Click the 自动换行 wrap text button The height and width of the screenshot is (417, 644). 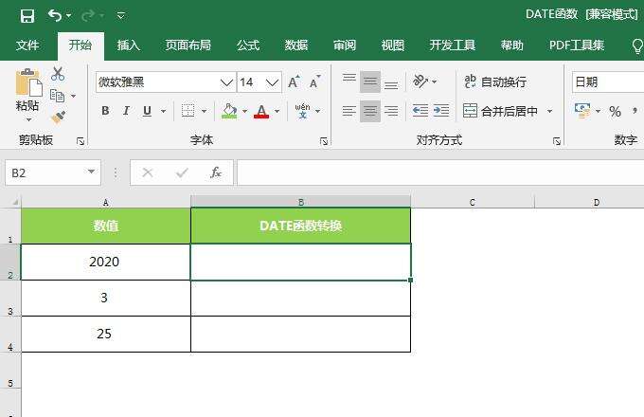coord(495,82)
